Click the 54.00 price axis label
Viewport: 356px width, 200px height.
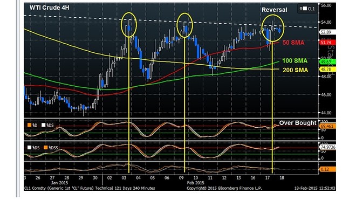326,22
